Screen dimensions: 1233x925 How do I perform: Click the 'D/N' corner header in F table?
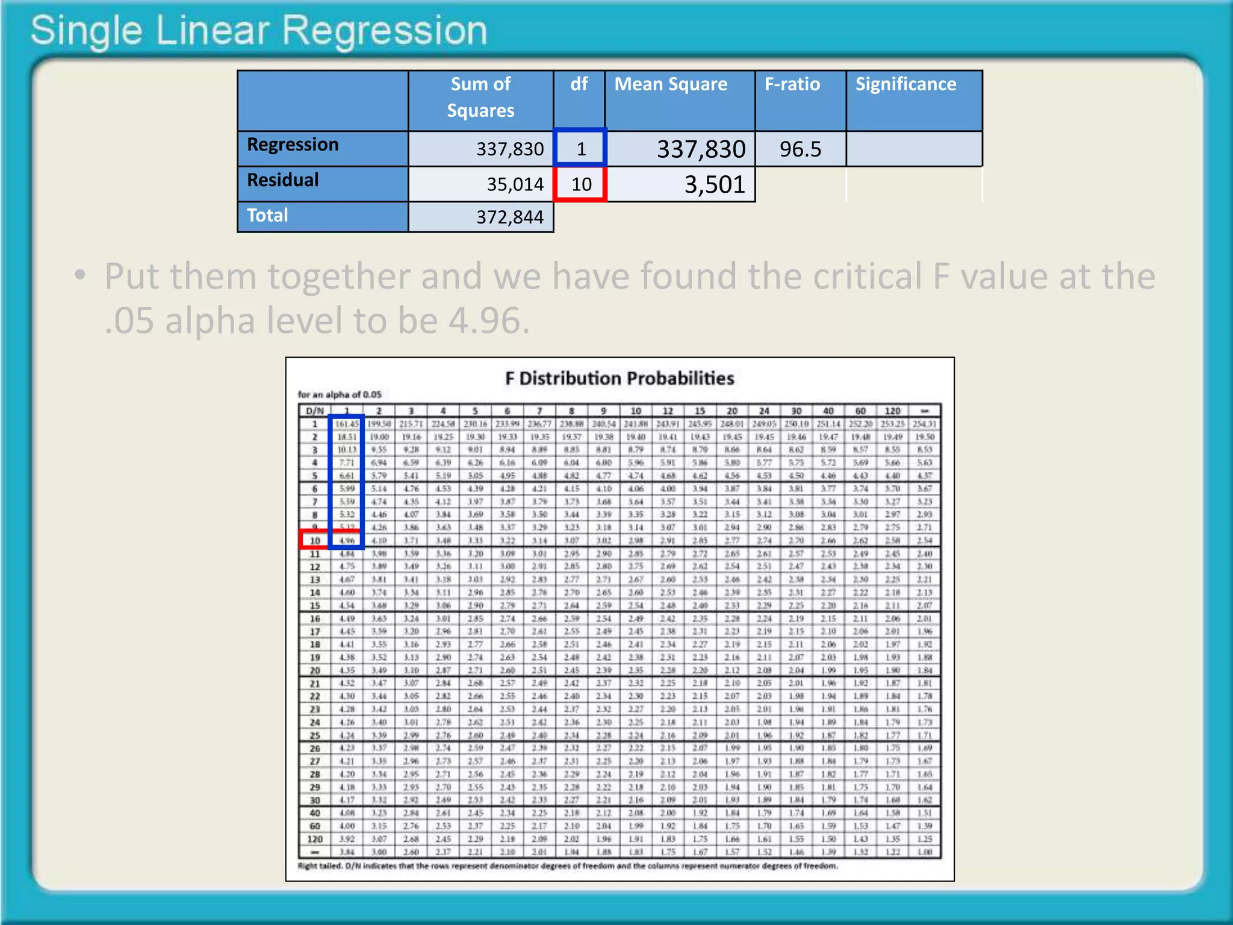pyautogui.click(x=314, y=411)
